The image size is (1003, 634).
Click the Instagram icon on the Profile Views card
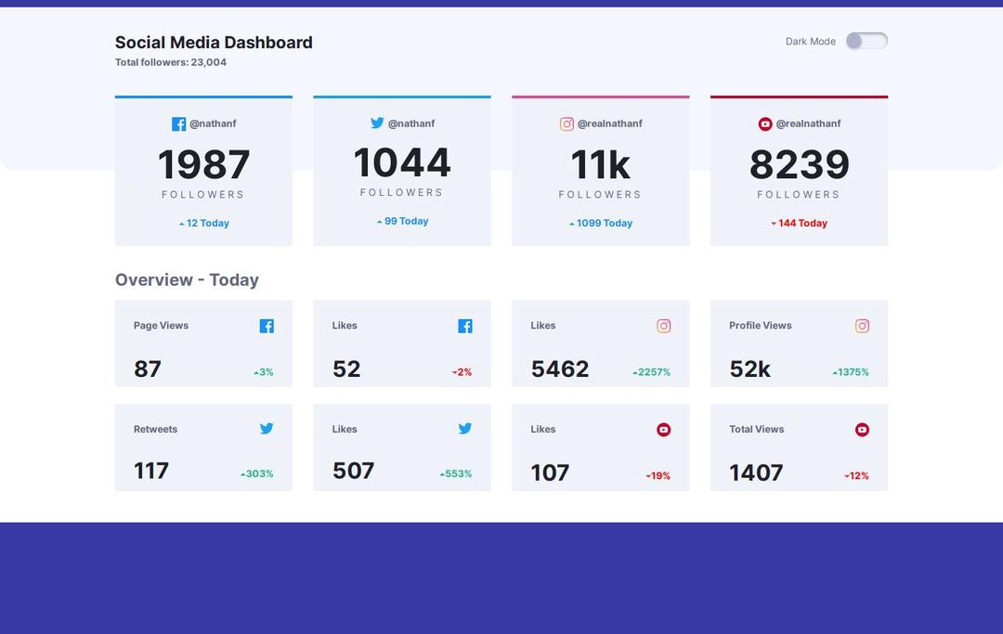862,326
